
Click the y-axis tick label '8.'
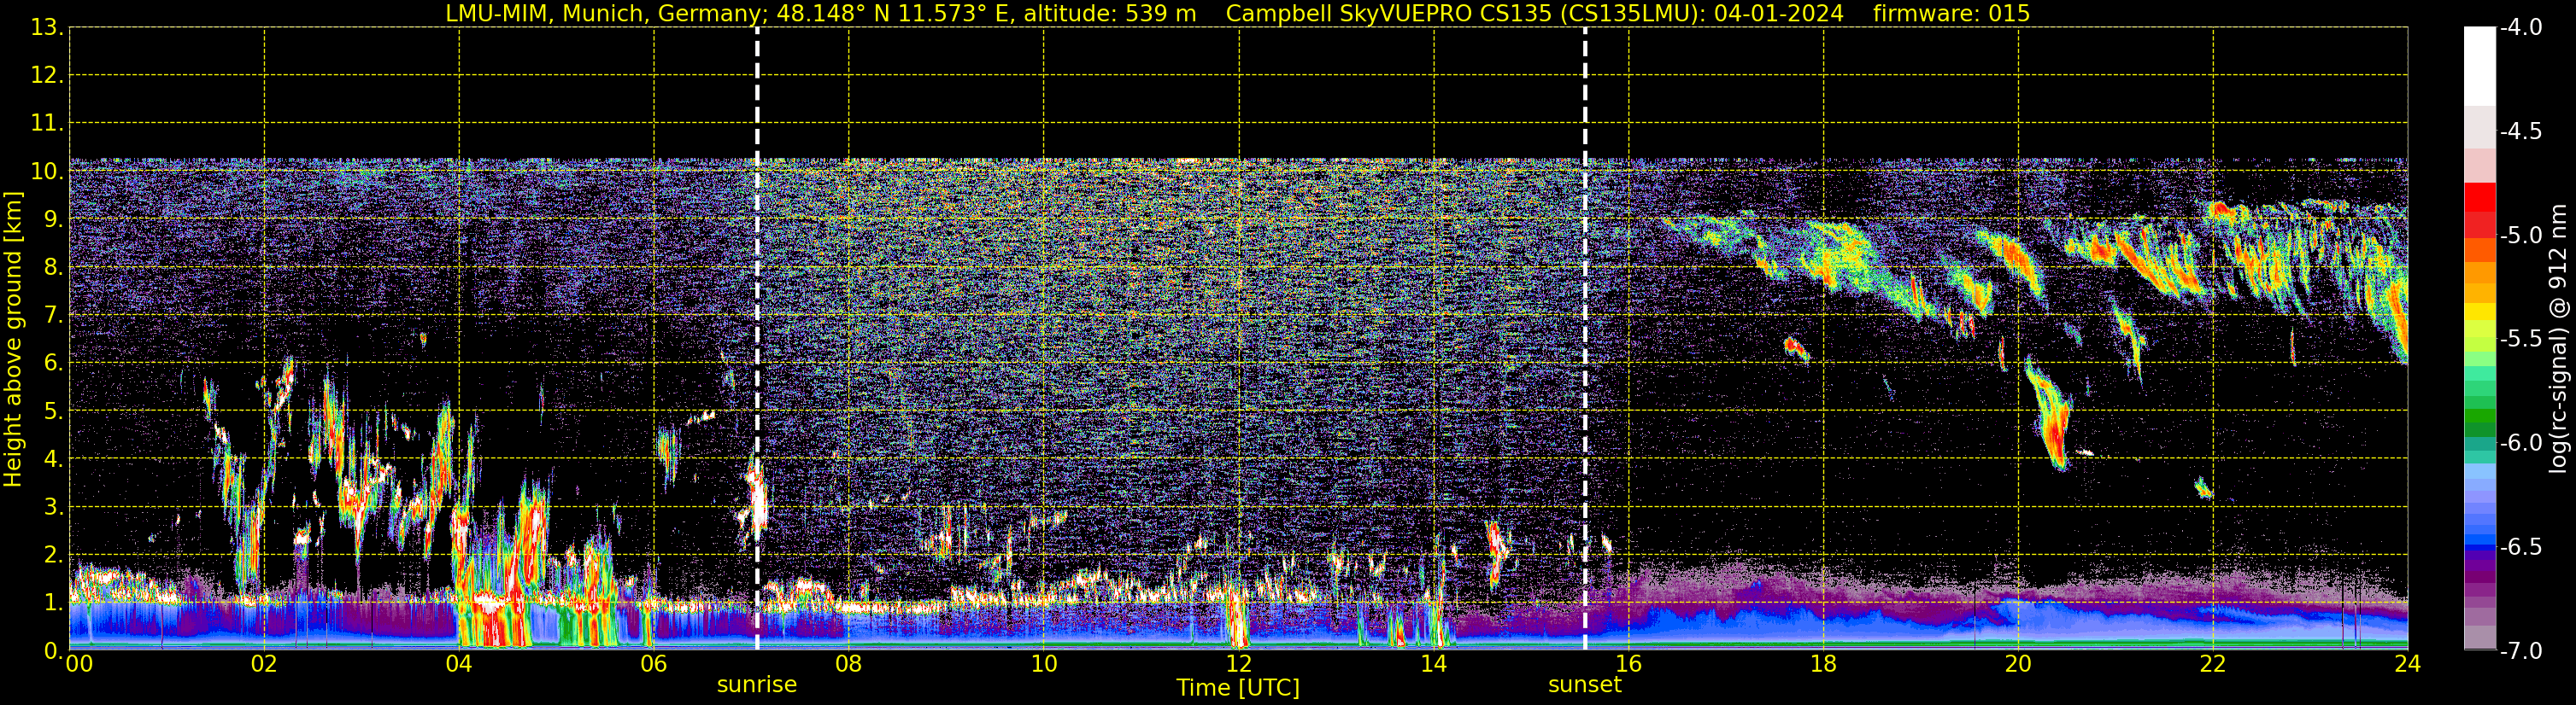(x=54, y=268)
